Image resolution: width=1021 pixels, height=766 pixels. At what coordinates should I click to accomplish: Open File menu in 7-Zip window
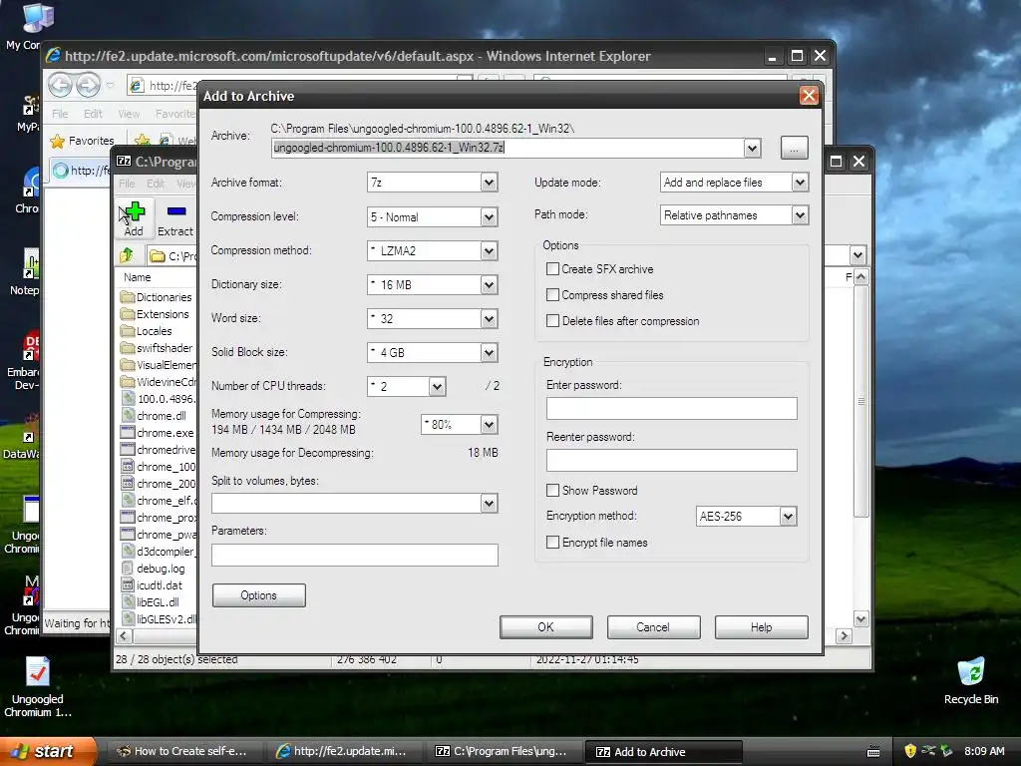coord(127,184)
